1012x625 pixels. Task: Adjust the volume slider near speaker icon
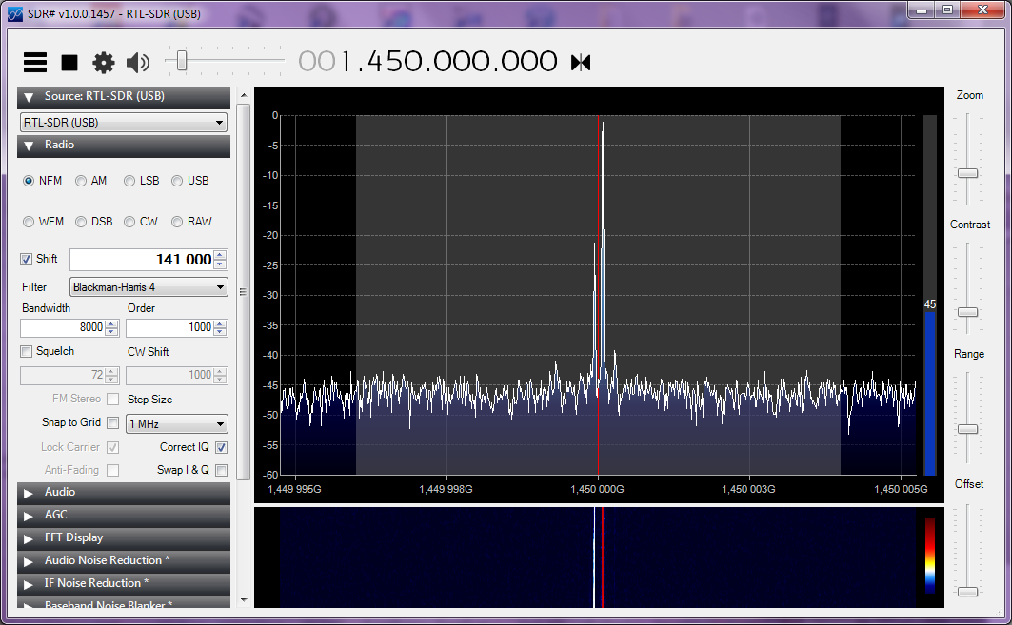pyautogui.click(x=181, y=61)
